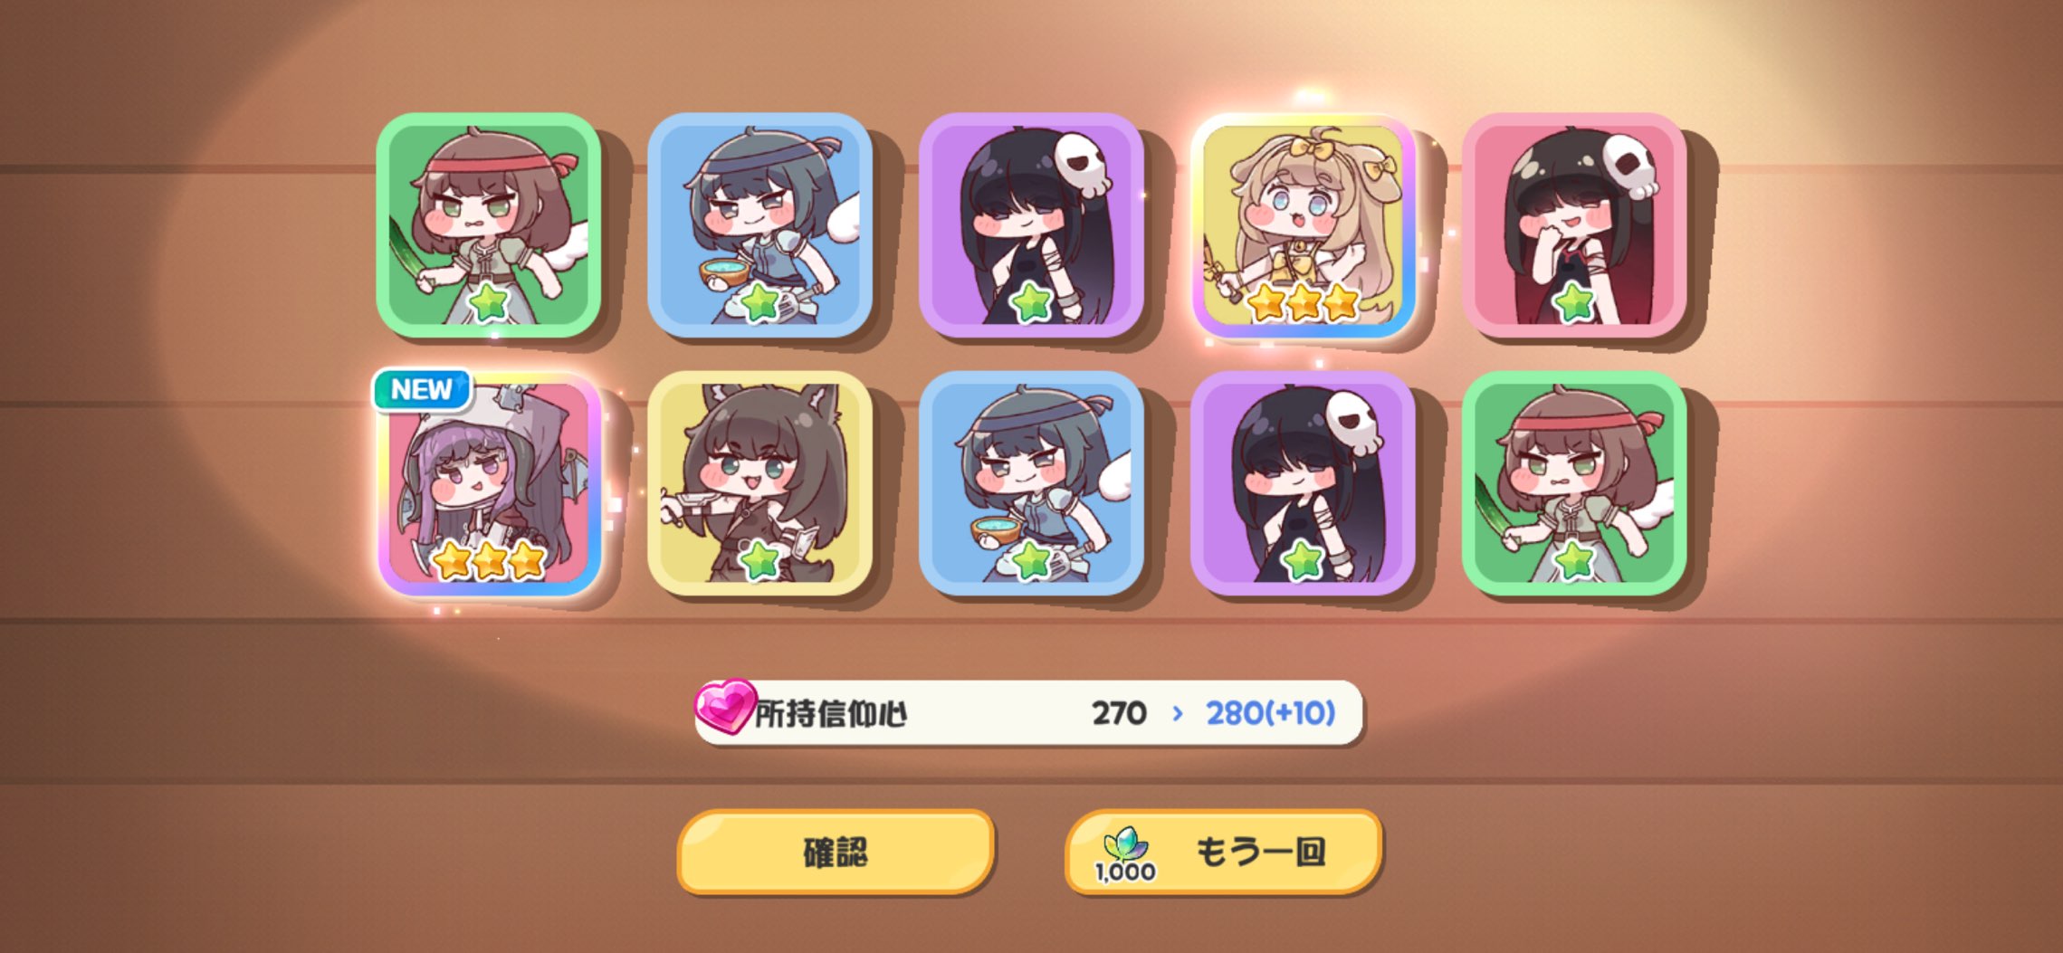Viewport: 2063px width, 953px height.
Task: Tap the 280(+10) faith value
Action: 1270,713
